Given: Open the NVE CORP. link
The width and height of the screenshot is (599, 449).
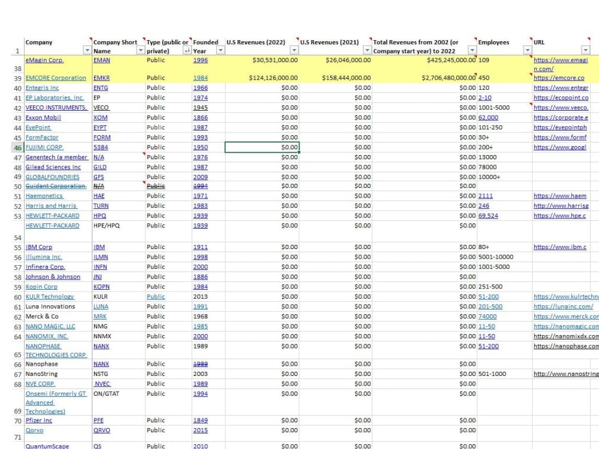Looking at the screenshot, I should click(x=40, y=384).
